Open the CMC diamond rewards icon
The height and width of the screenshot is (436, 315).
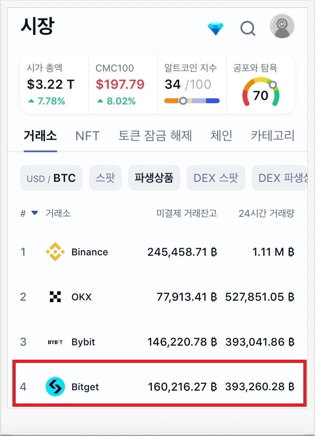(x=216, y=27)
